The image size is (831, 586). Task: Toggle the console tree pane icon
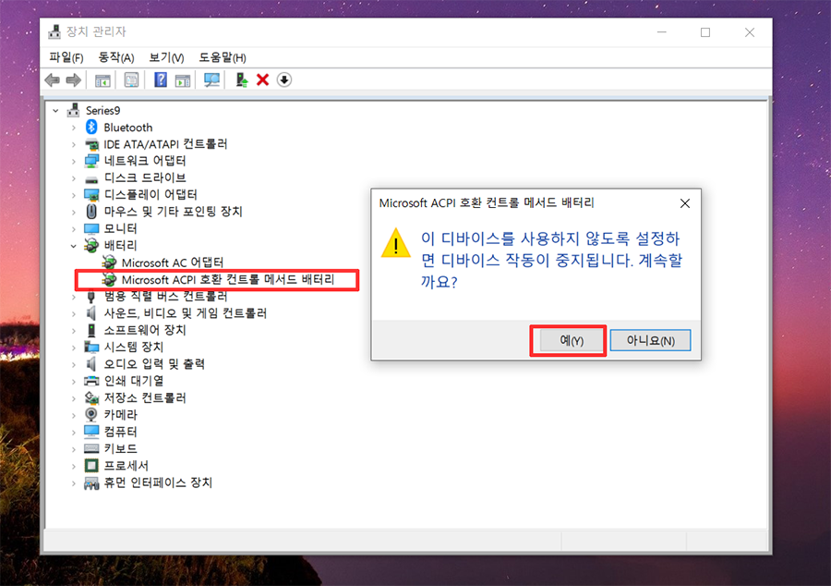click(x=102, y=80)
